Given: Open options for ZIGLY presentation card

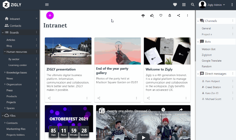Looking at the screenshot, I should pyautogui.click(x=87, y=98).
